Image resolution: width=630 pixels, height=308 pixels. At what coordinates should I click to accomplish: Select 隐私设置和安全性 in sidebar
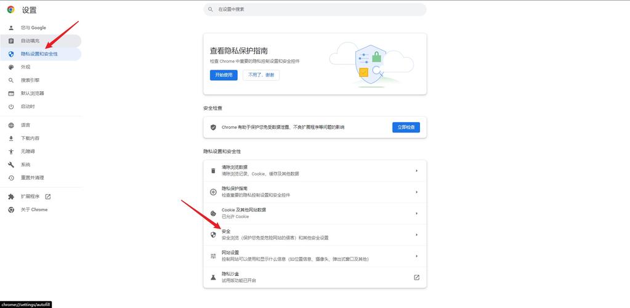41,54
